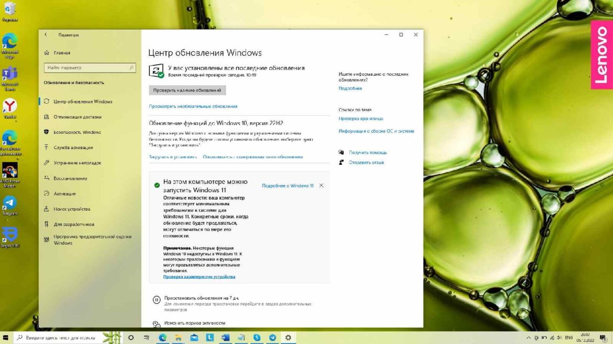The height and width of the screenshot is (344, 613).
Task: Open Поиск устройства find-my-device section
Action: point(46,209)
